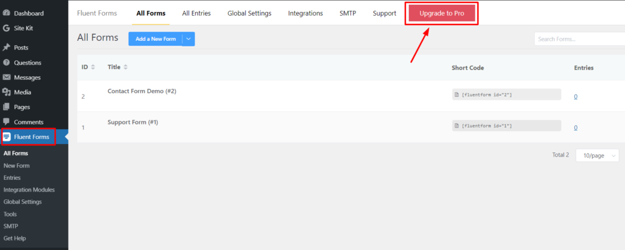Click the Site Kit Google icon

(6, 28)
